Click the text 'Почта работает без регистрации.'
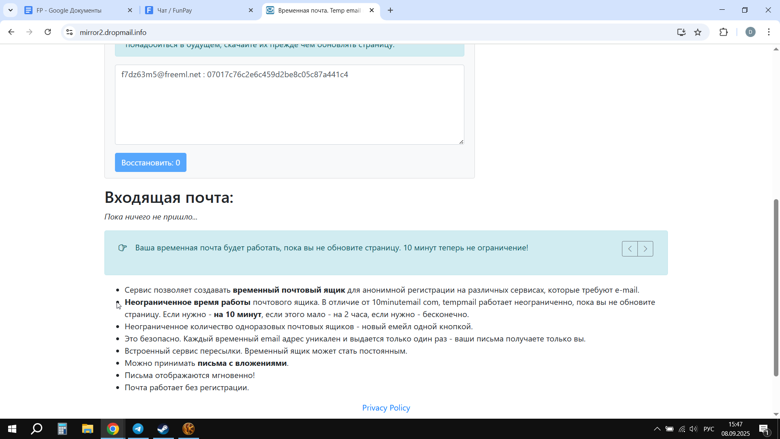 pos(187,387)
